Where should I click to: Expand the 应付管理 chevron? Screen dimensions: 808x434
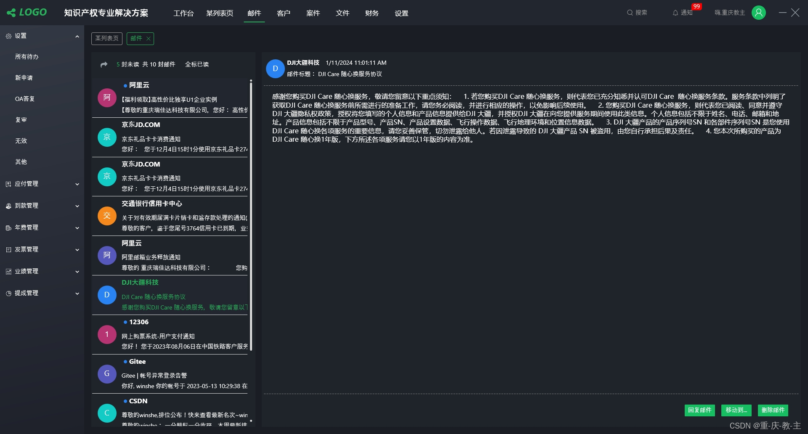click(x=77, y=184)
